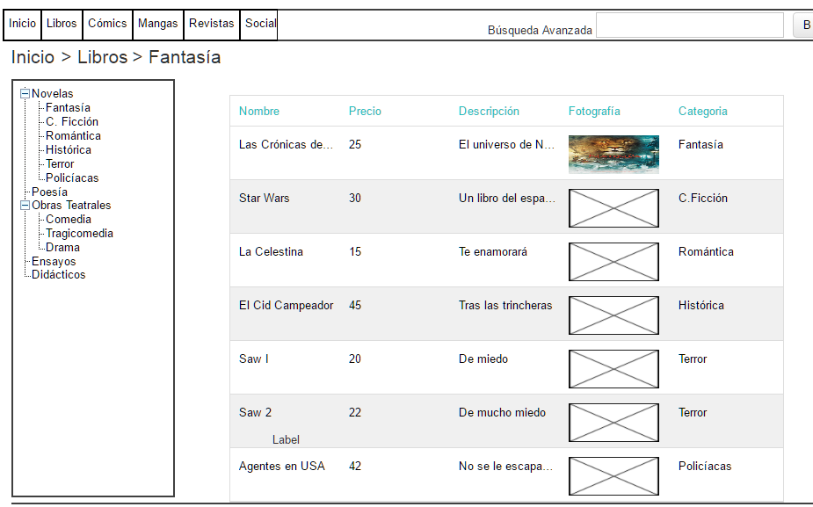Open the Cómics menu tab
Viewport: 813px width, 507px height.
[x=107, y=25]
